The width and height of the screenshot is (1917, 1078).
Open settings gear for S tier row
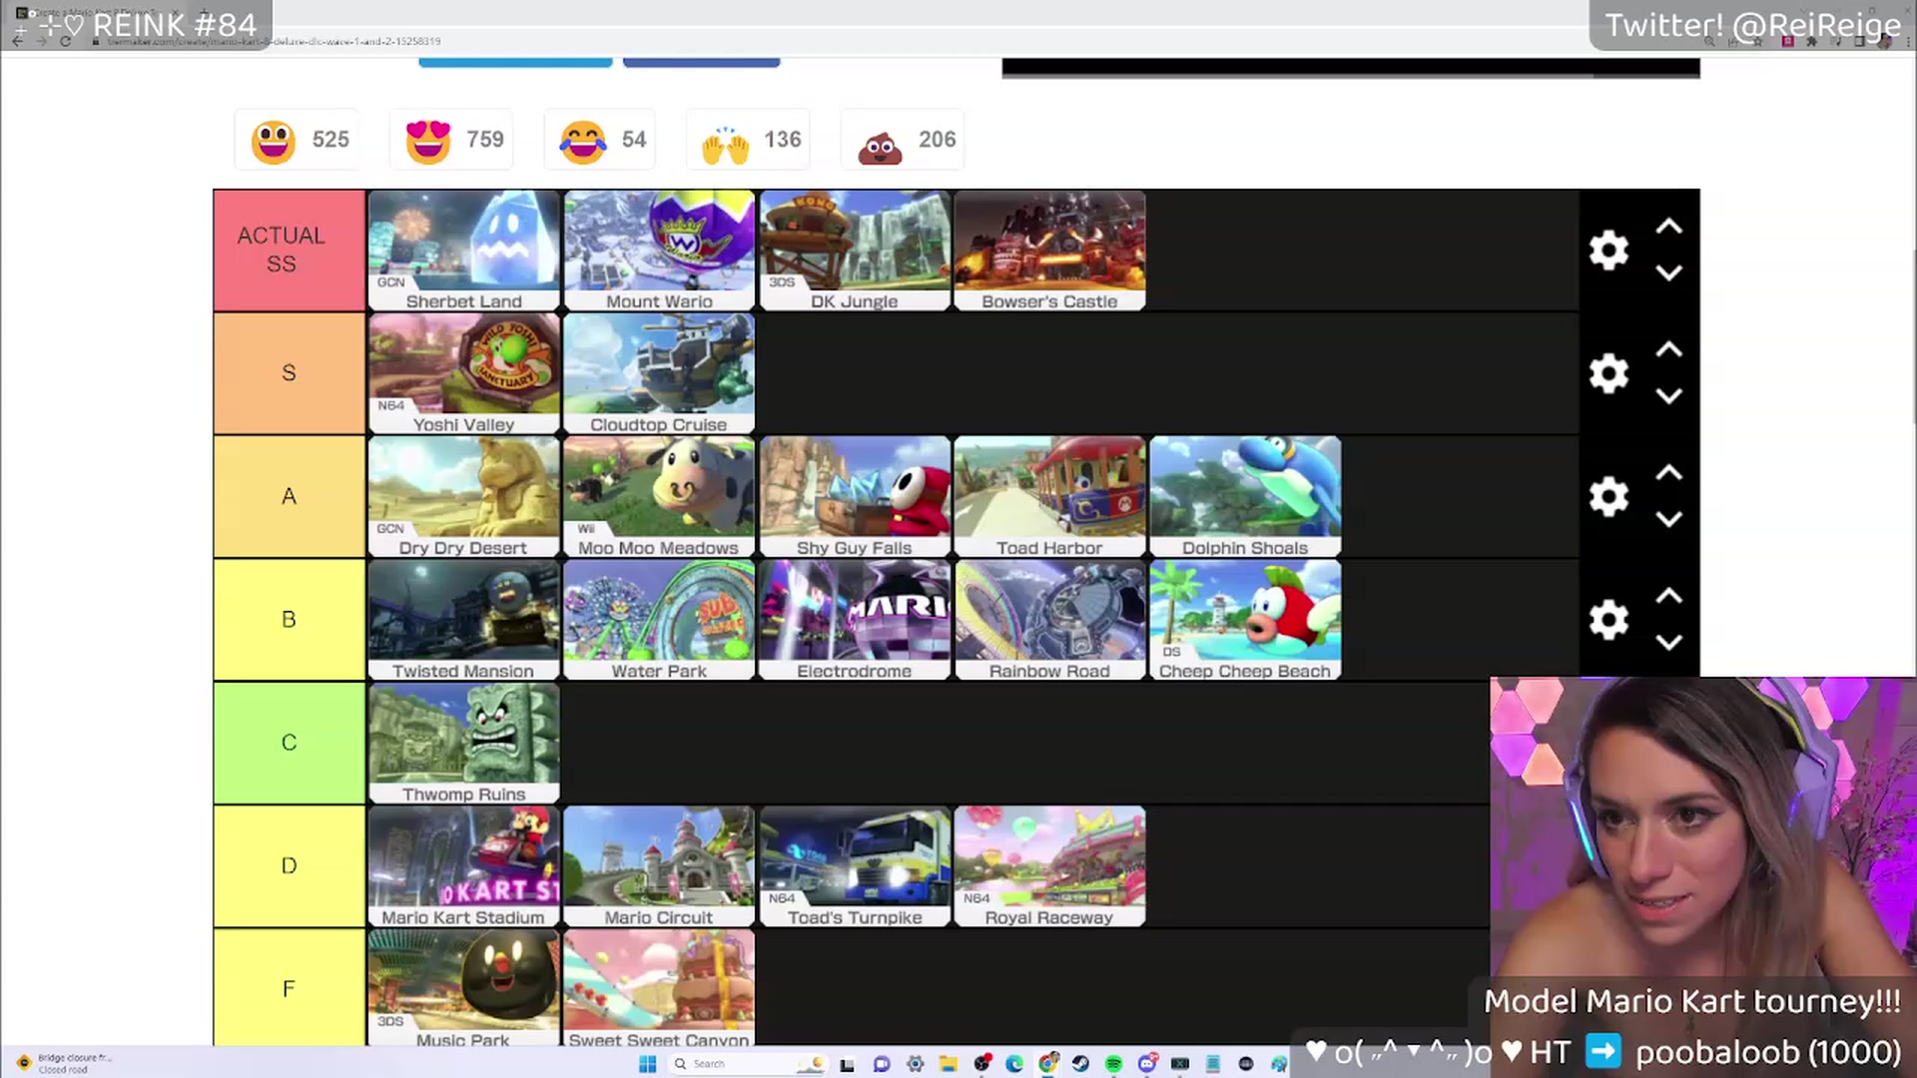click(x=1608, y=373)
